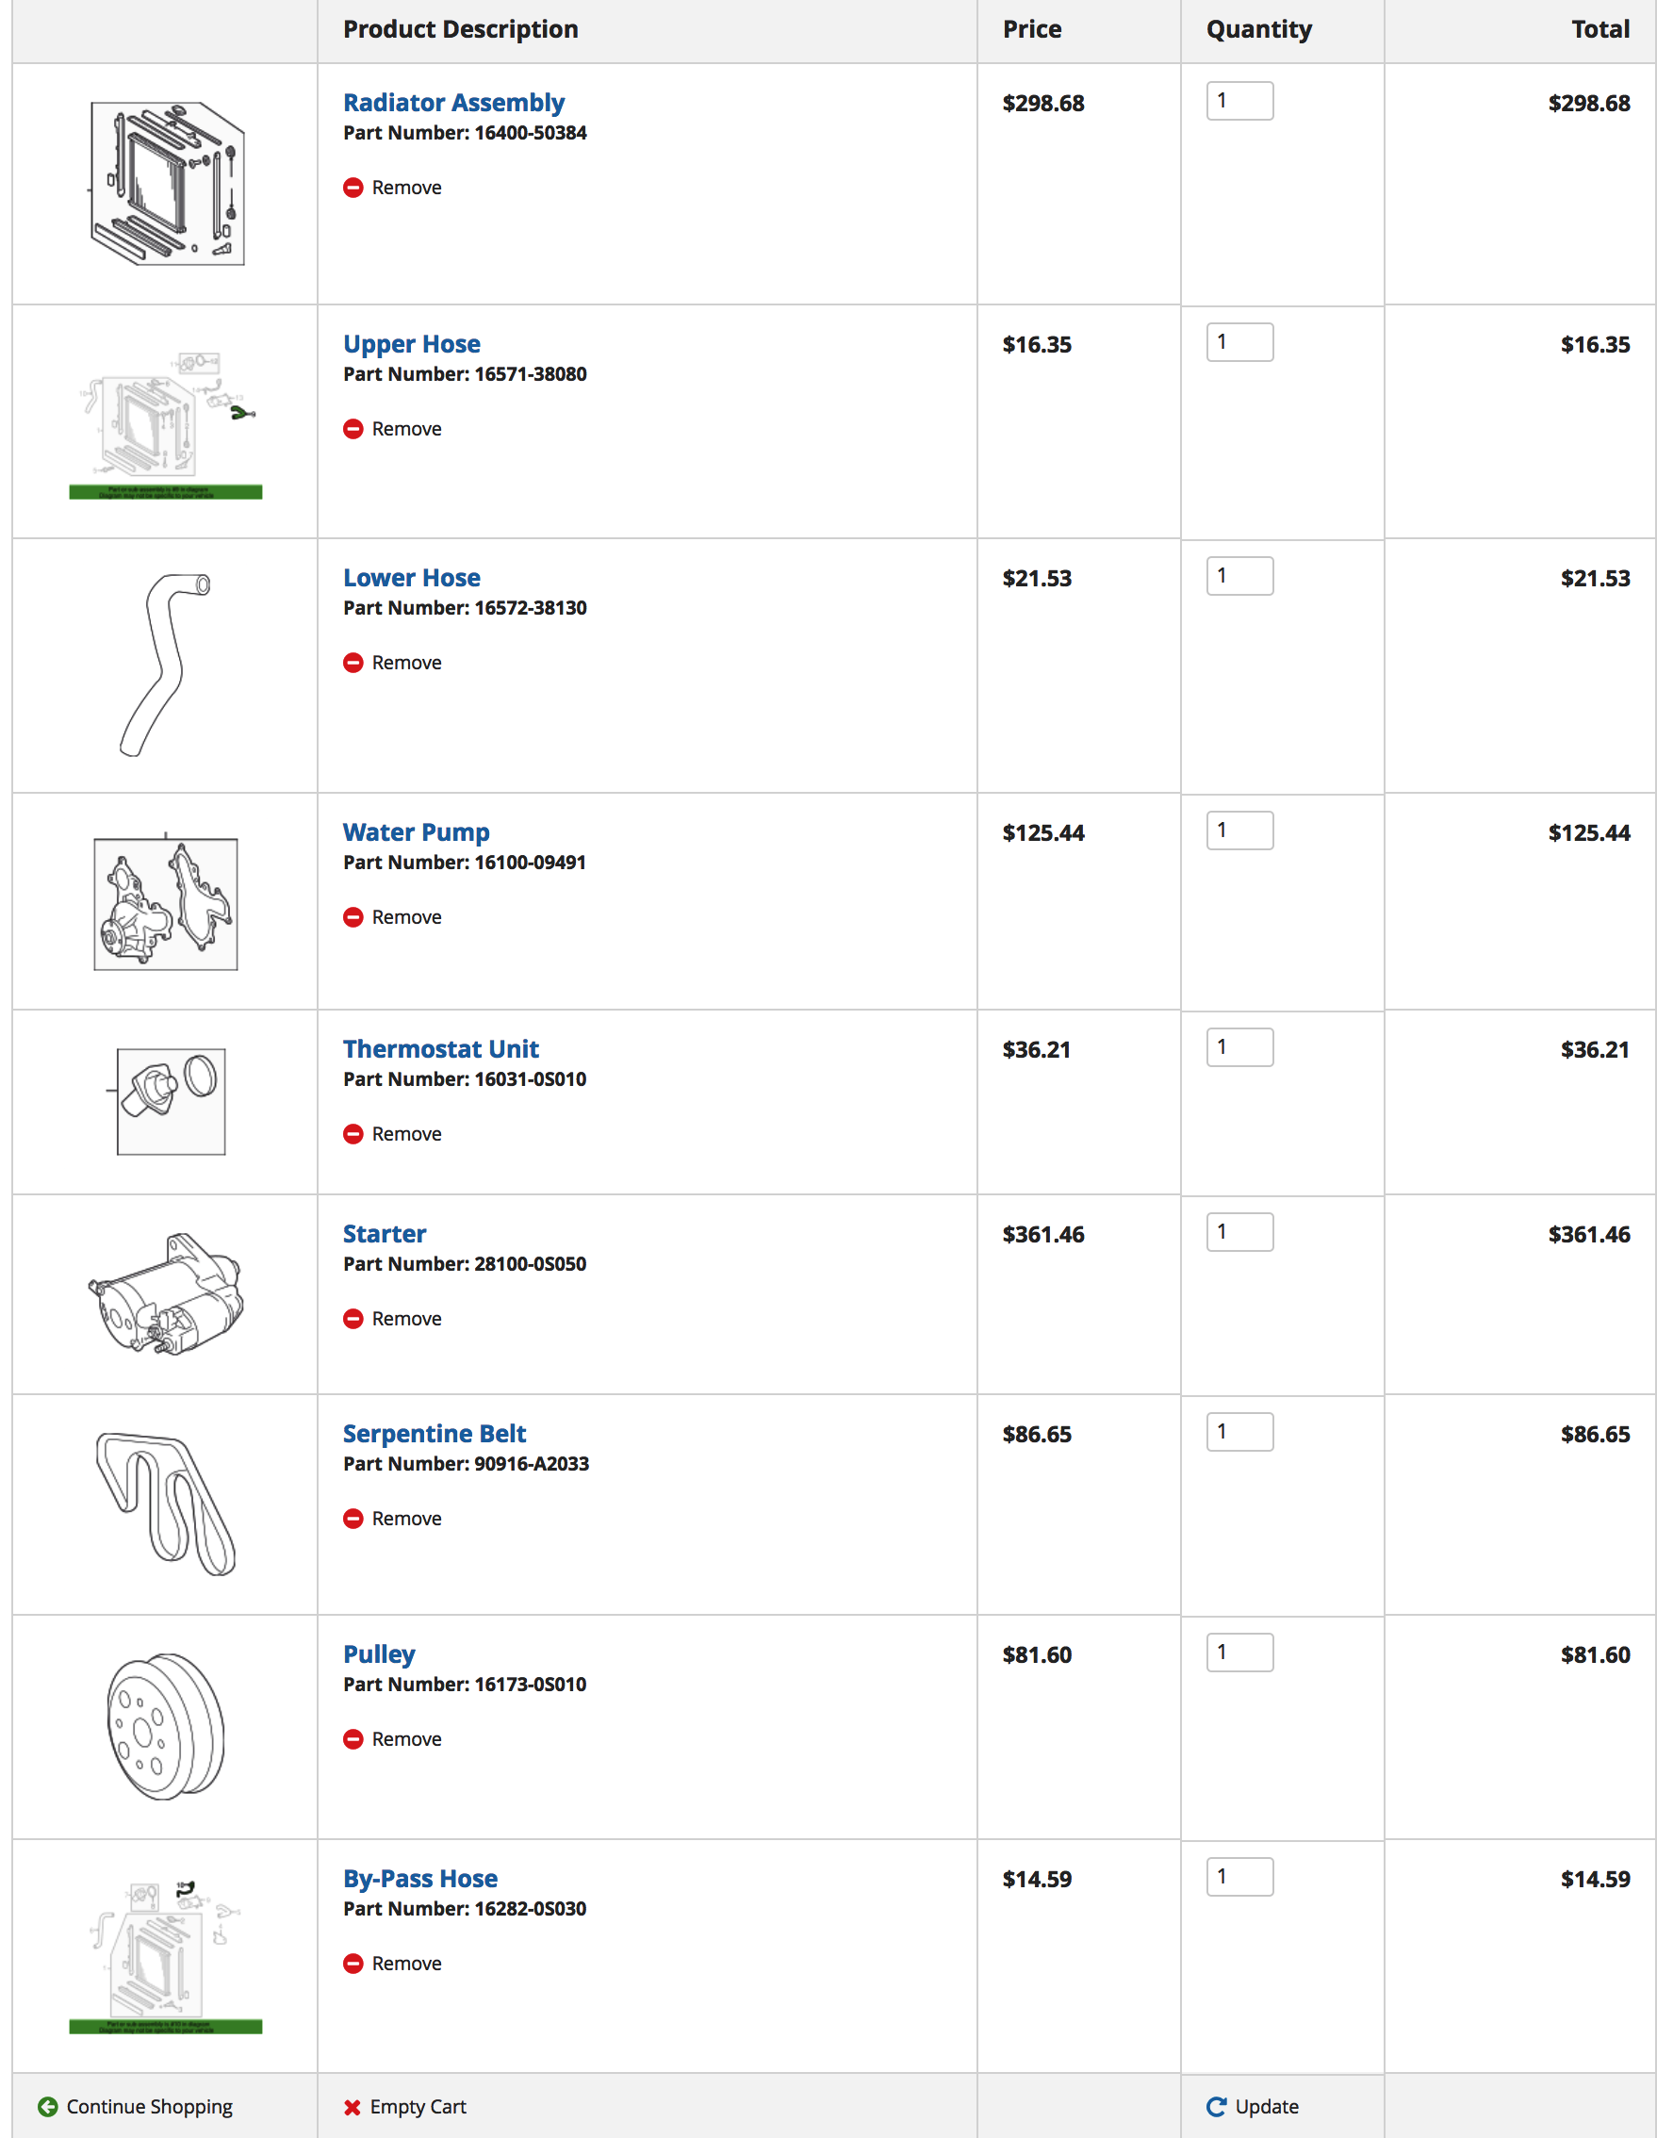Click the Remove text for Thermostat Unit
Viewport: 1657px width, 2138px height.
(406, 1135)
